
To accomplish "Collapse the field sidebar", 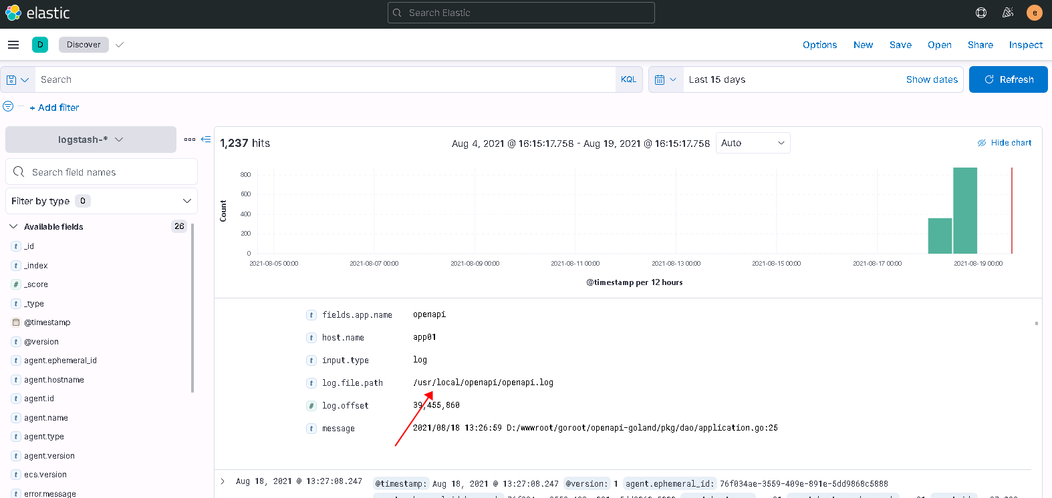I will 206,140.
